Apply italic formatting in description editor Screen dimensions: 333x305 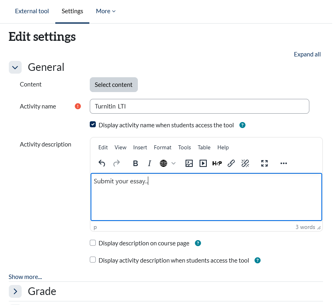click(149, 163)
